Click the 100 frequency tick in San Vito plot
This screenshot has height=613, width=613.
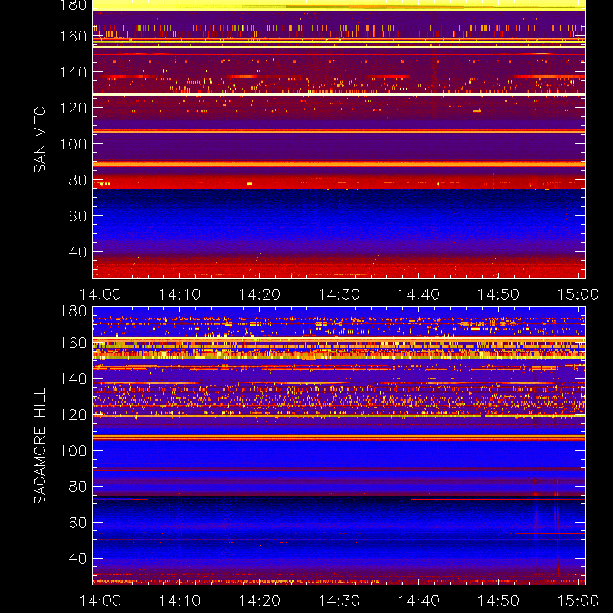coord(73,144)
